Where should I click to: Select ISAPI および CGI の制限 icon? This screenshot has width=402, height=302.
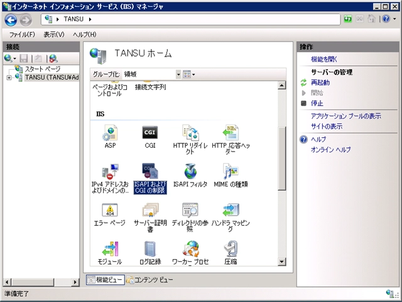pos(150,179)
